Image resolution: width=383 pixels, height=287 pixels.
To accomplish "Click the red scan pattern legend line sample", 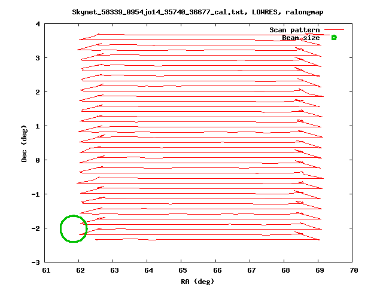I will (334, 30).
